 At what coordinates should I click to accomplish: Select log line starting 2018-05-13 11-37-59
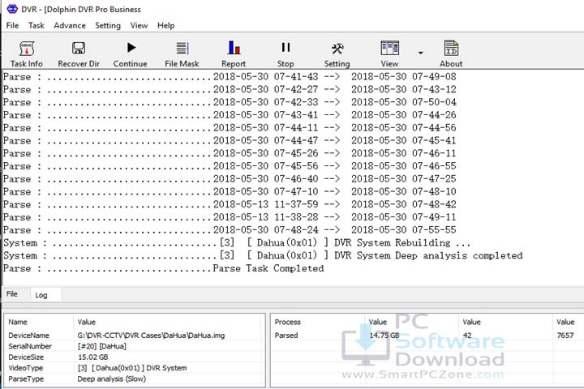[x=230, y=204]
